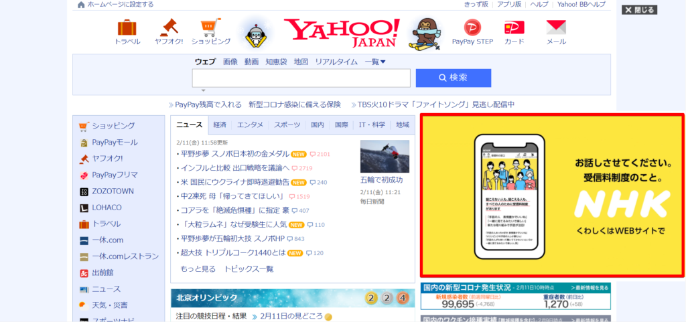Select the ウェブ search tab
686x322 pixels.
pos(205,62)
